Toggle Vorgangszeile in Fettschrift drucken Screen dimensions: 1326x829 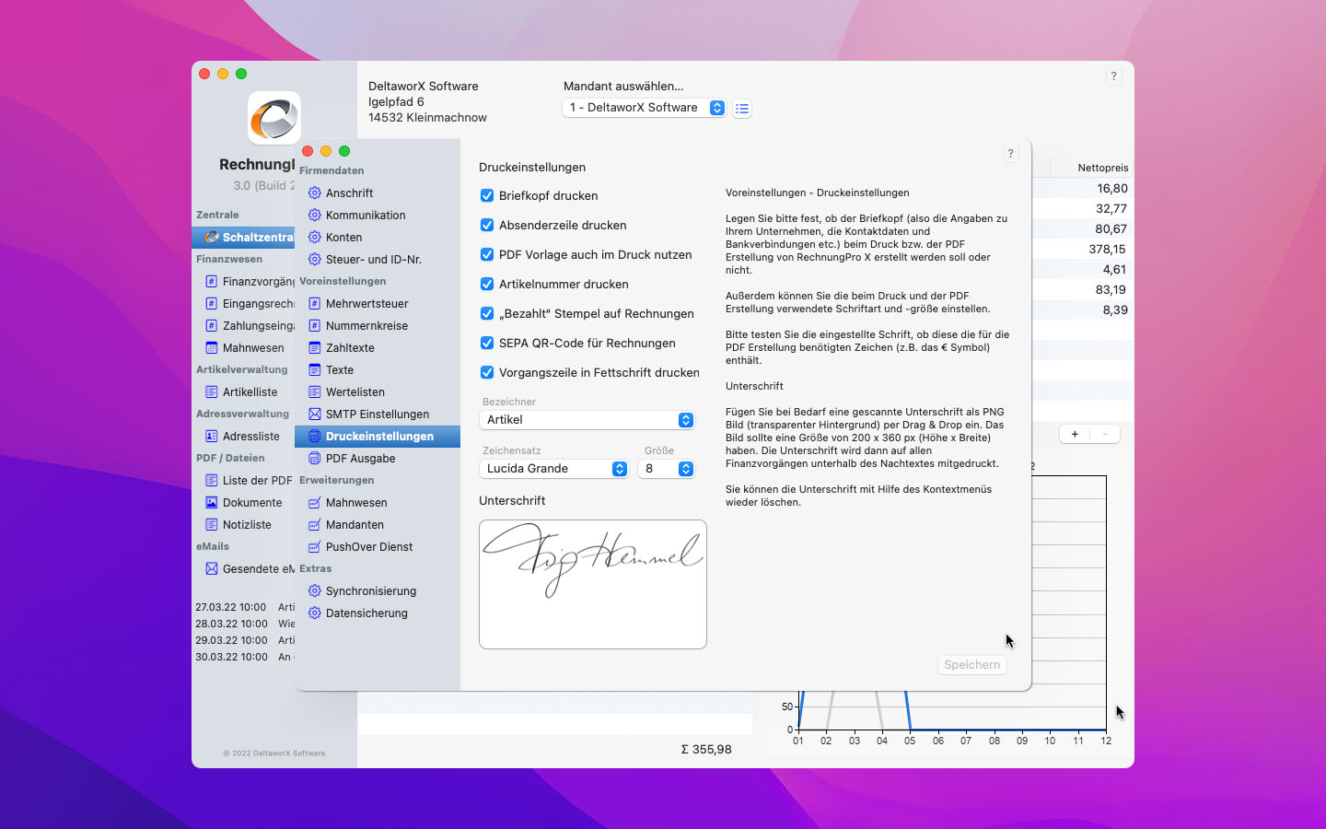[487, 372]
